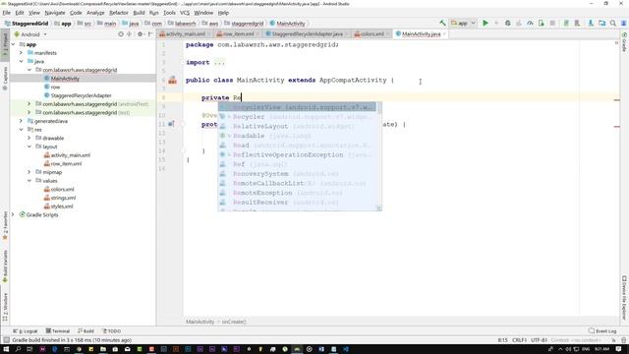Expand the manifests folder
Screen dimensions: 629x354
21,53
